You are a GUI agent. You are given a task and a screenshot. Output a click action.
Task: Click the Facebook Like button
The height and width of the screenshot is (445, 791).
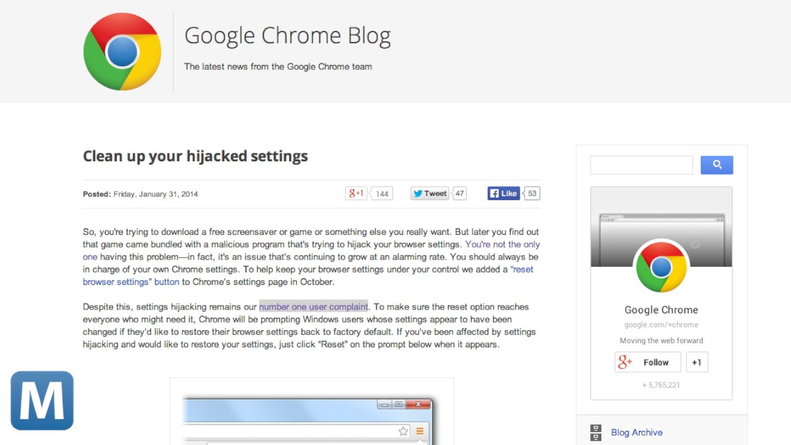504,193
